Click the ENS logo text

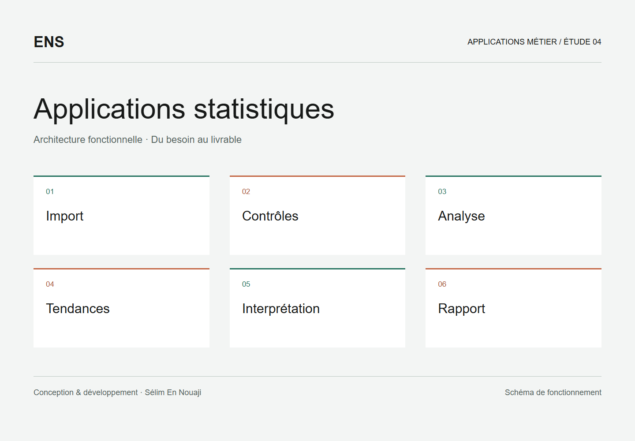49,42
